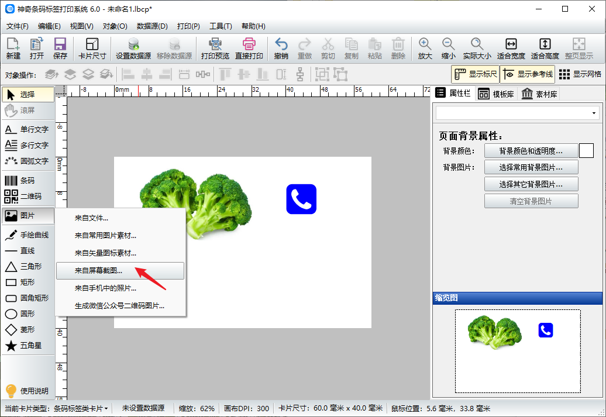
Task: Choose 来自屏幕截图... menu entry
Action: click(120, 271)
